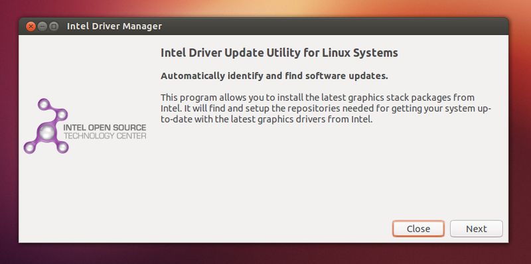Click the TECHNOLOGY CENTER logo text
Viewport: 531px width, 264px height.
point(105,136)
